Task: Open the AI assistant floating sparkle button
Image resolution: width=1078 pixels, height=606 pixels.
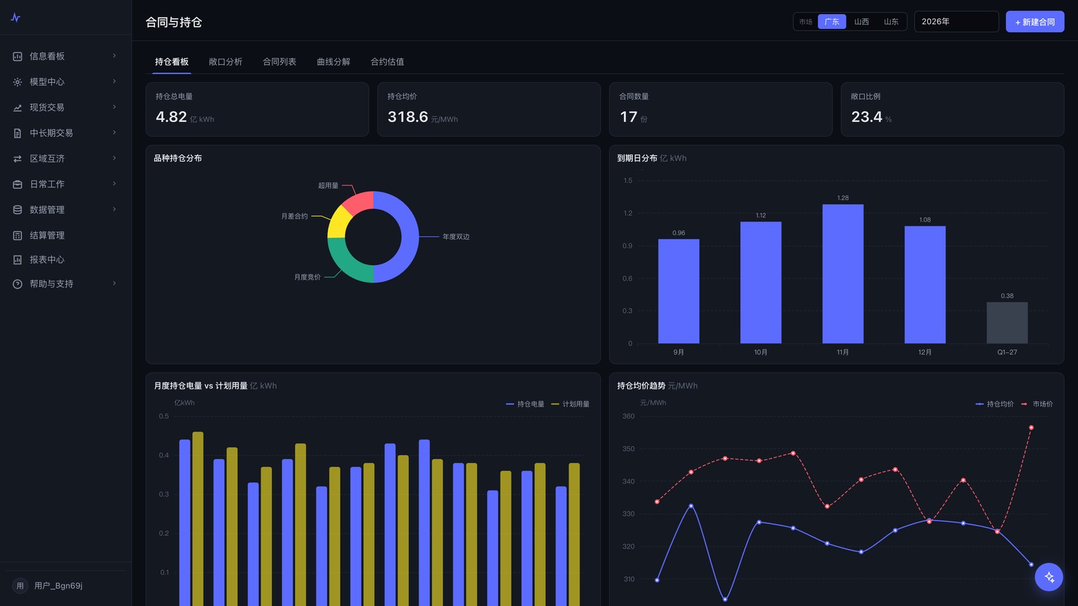Action: tap(1049, 577)
